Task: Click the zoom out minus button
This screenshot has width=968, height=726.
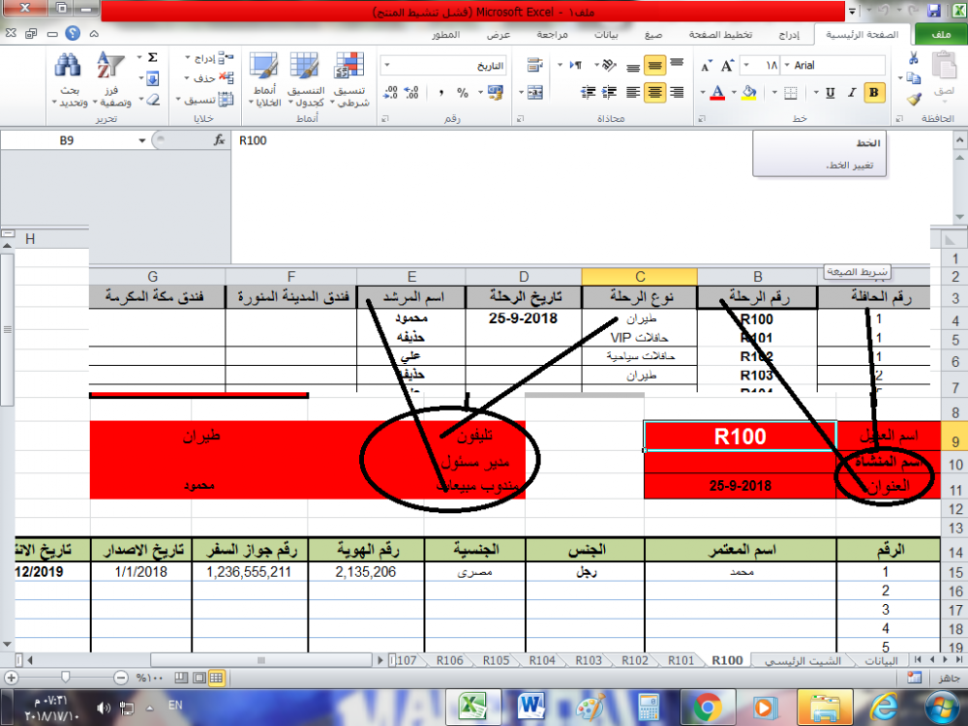Action: tap(121, 678)
